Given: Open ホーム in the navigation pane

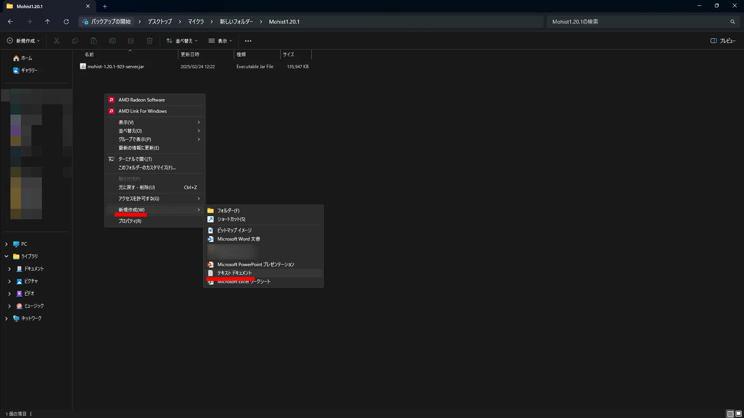Looking at the screenshot, I should (22, 58).
